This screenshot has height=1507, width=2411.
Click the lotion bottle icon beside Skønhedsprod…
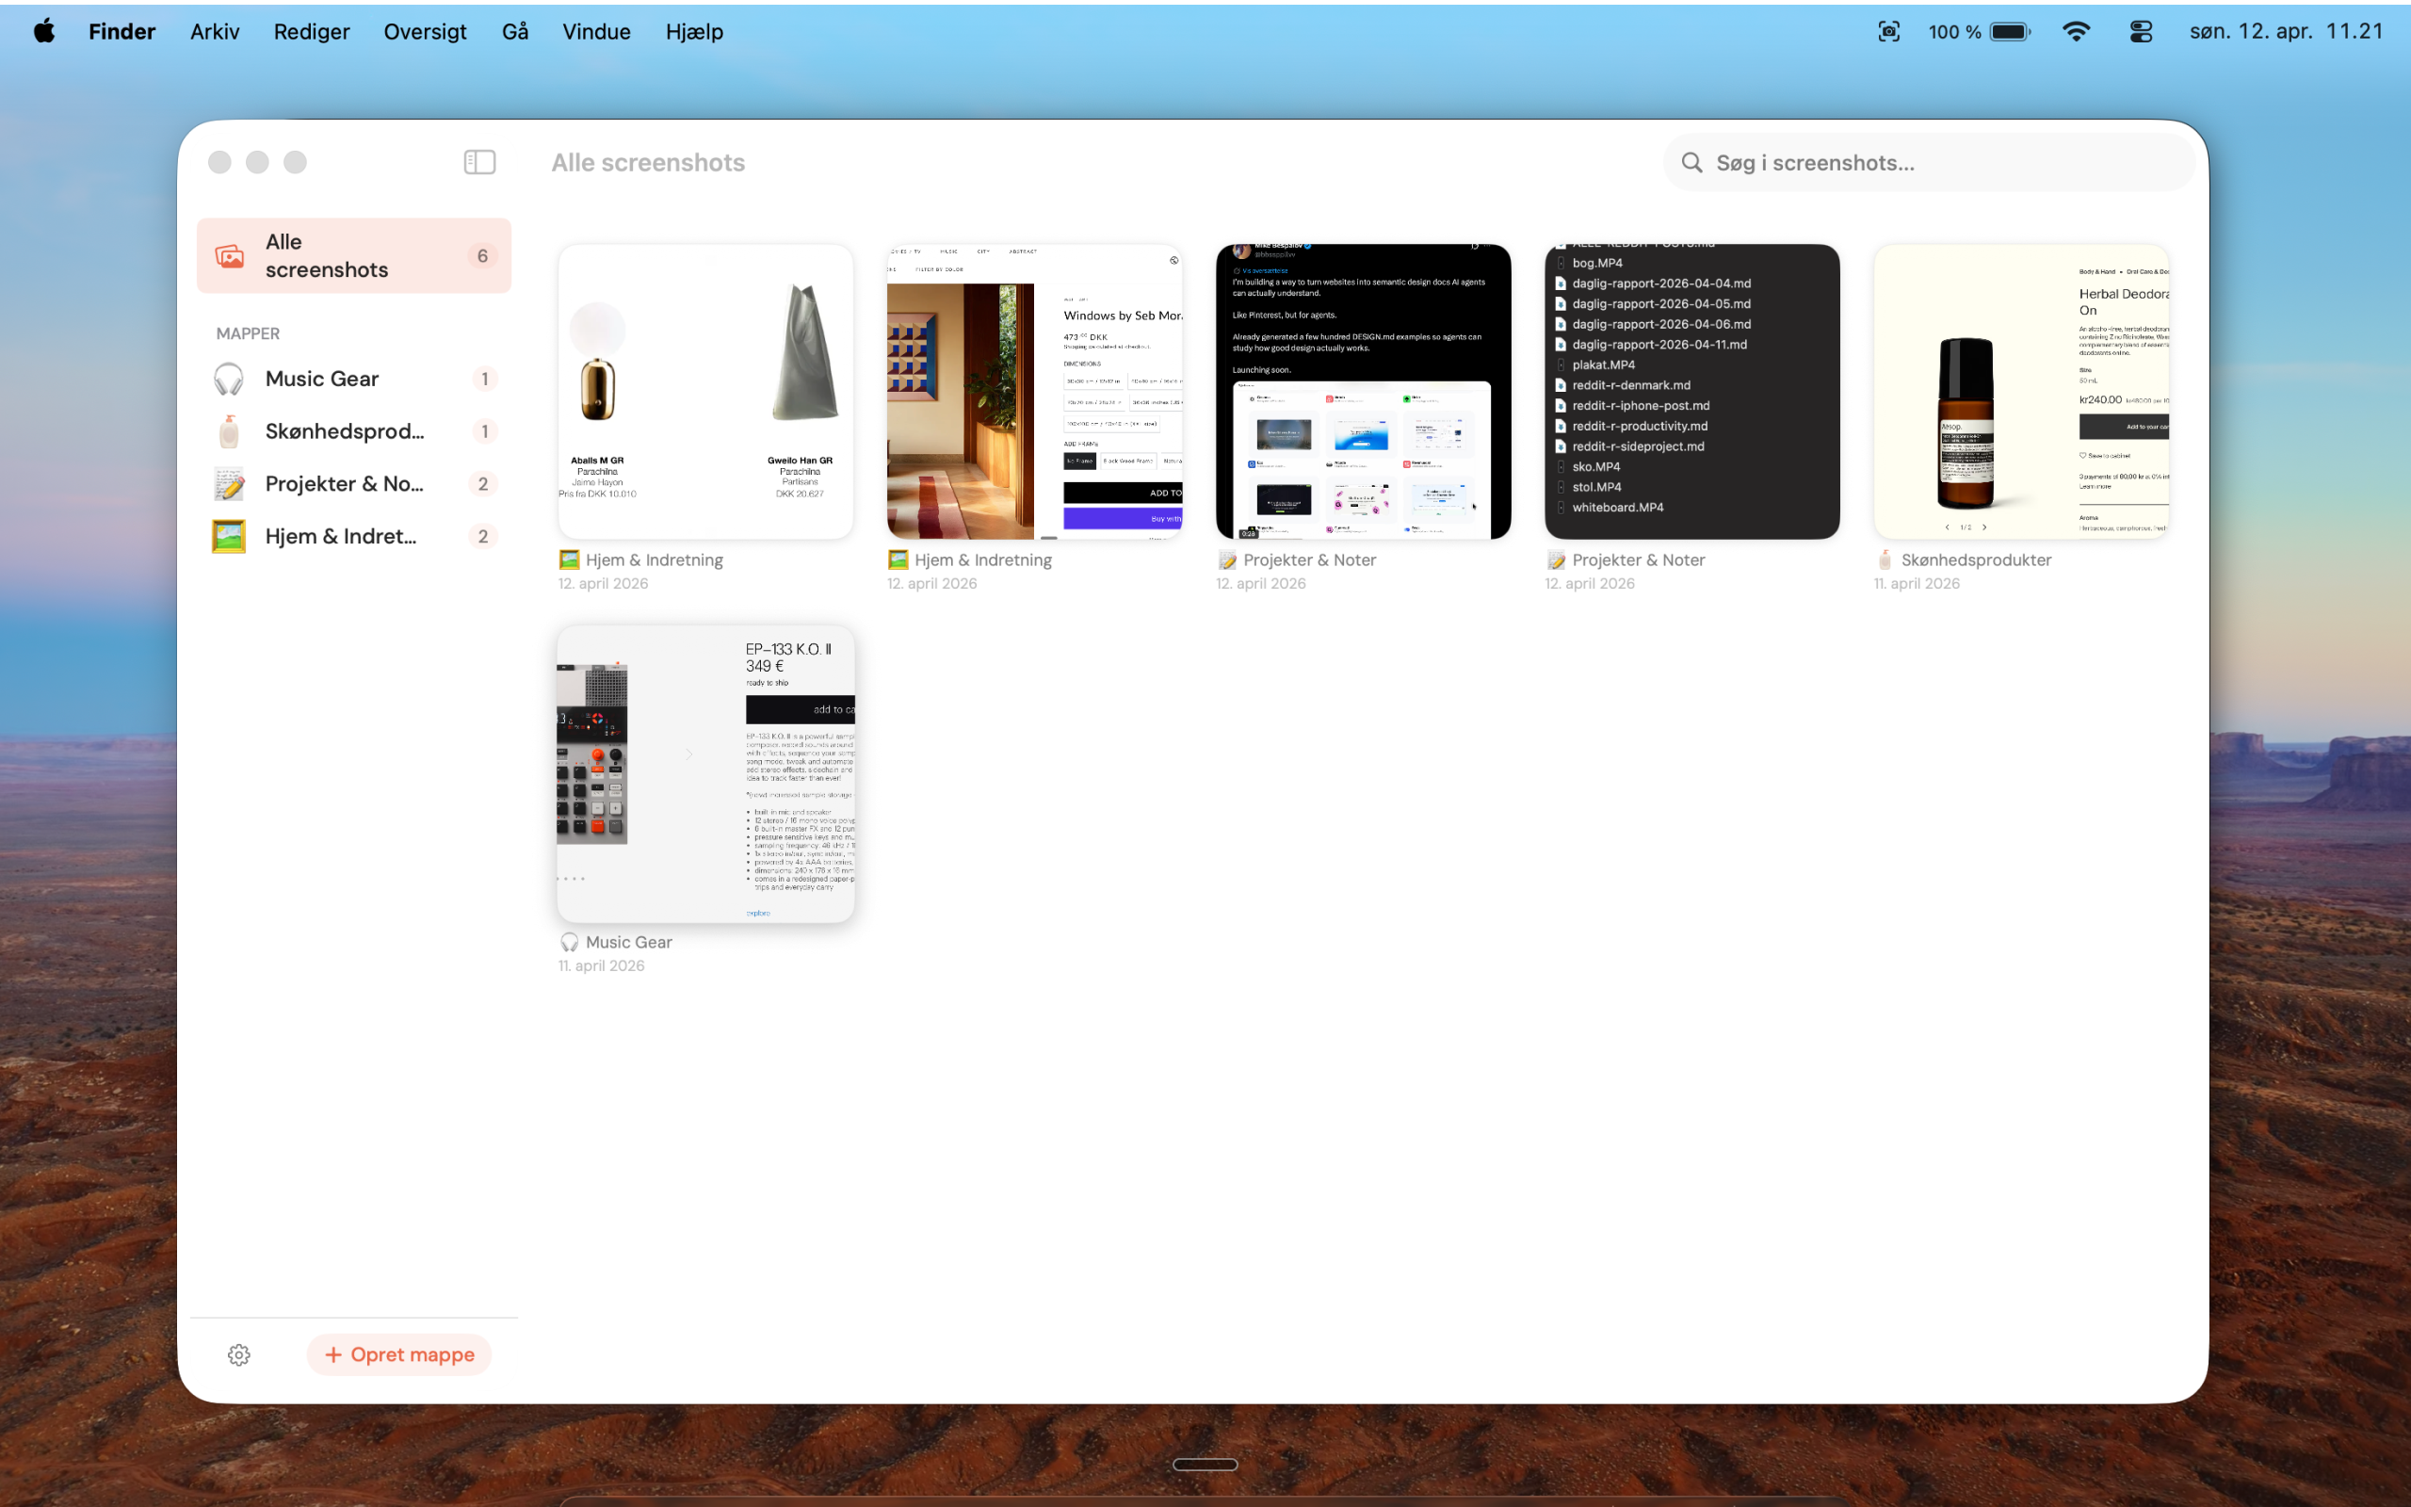click(x=228, y=430)
